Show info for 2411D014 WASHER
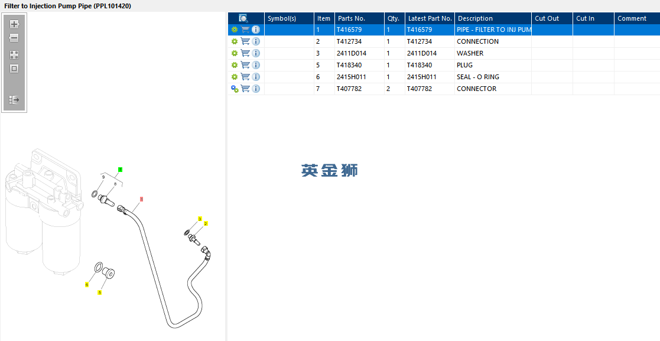This screenshot has width=660, height=341. tap(256, 53)
